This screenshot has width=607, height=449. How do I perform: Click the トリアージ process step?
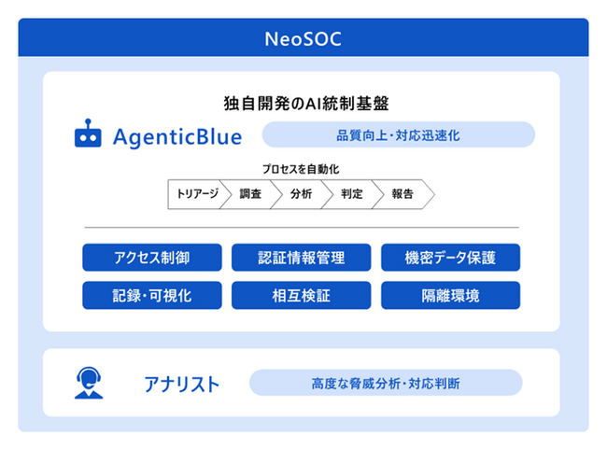[x=197, y=194]
